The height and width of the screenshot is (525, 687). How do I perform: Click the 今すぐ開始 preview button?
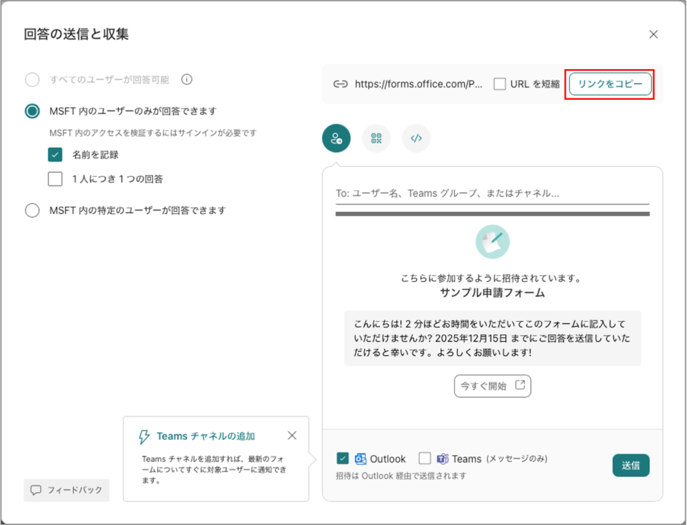pos(492,386)
